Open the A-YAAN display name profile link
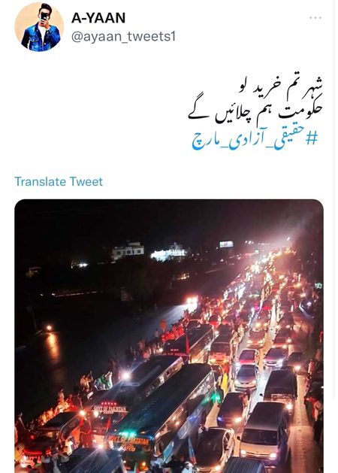The width and height of the screenshot is (338, 473). pos(98,18)
